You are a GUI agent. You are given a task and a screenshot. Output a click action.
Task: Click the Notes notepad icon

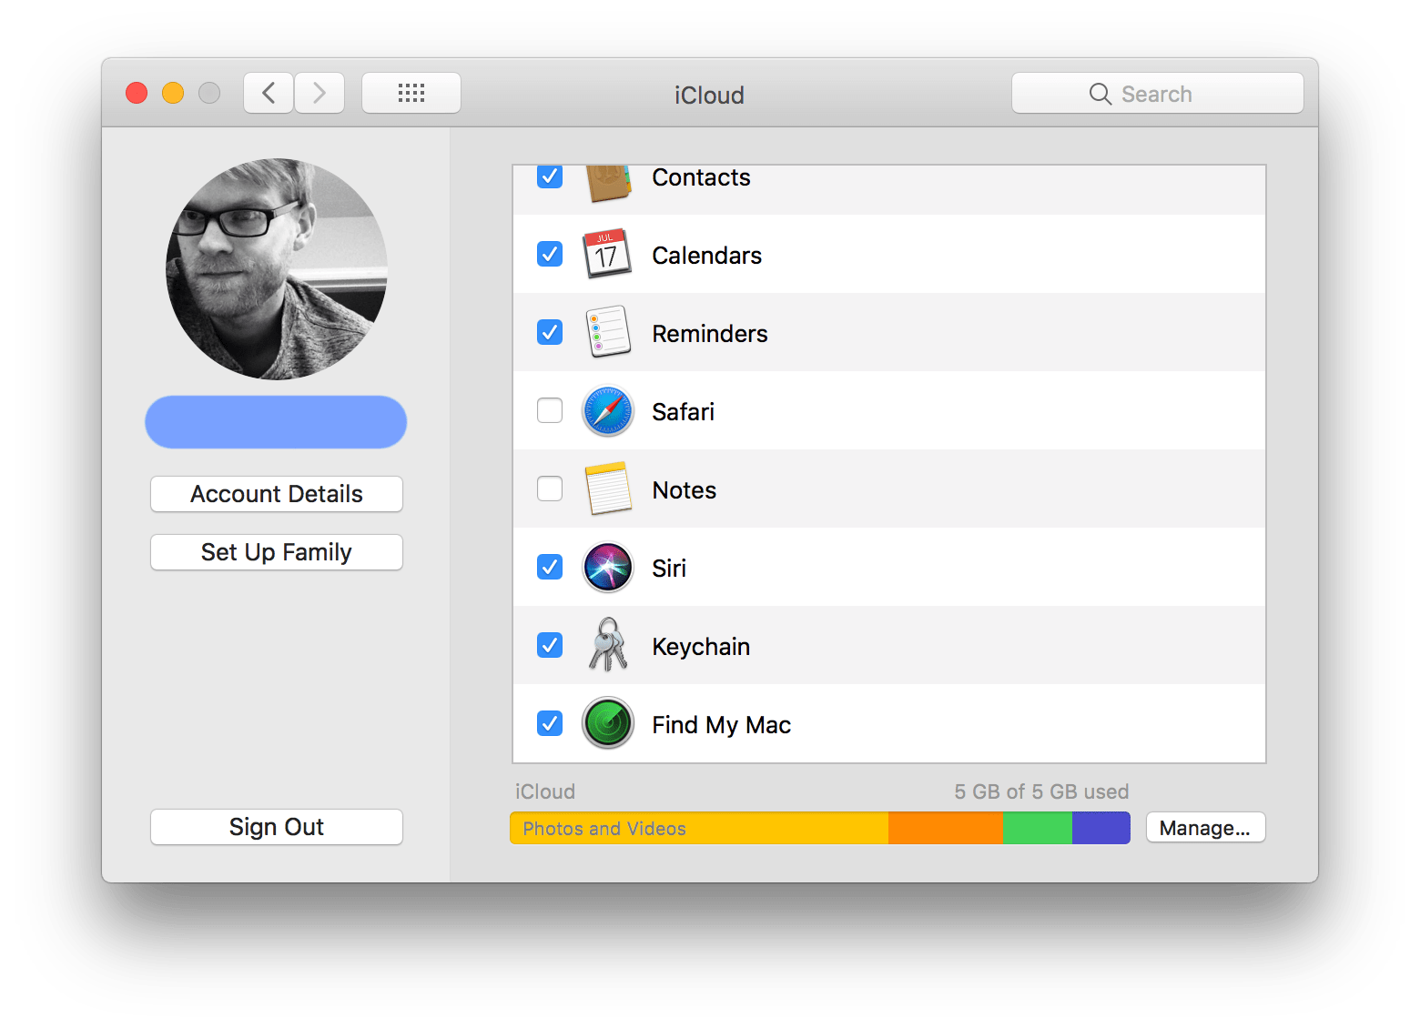tap(607, 489)
